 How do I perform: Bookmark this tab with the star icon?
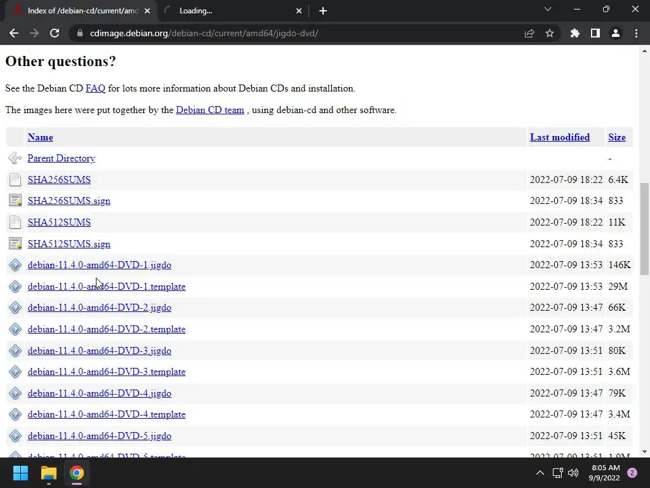pyautogui.click(x=550, y=33)
